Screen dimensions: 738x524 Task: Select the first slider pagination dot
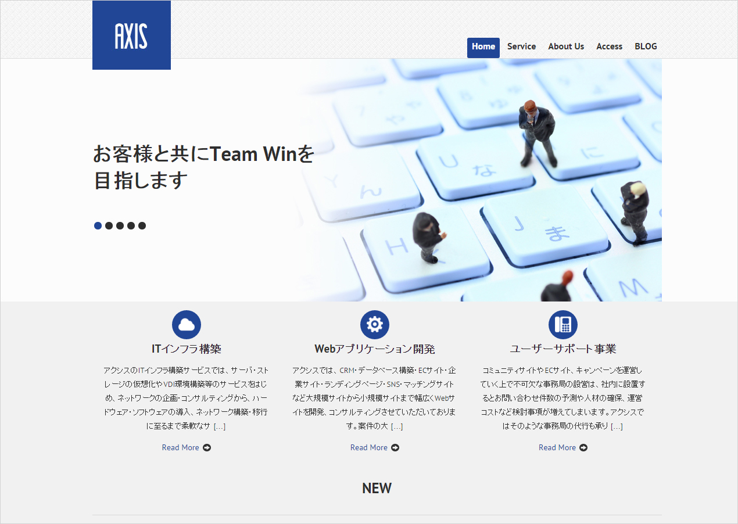click(x=98, y=226)
